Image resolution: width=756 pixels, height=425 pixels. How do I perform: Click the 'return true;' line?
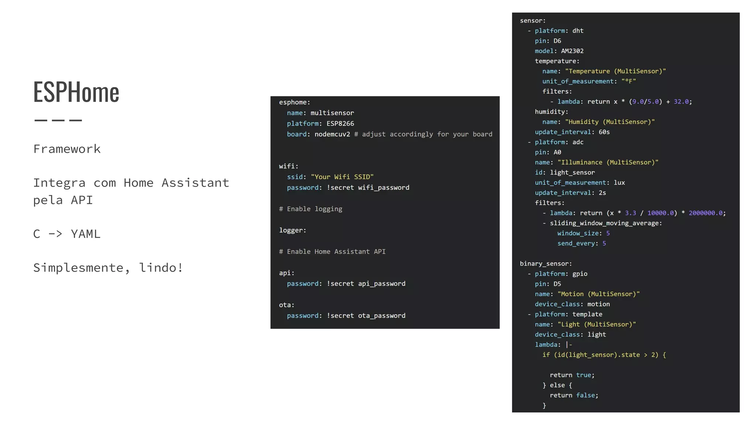point(572,375)
